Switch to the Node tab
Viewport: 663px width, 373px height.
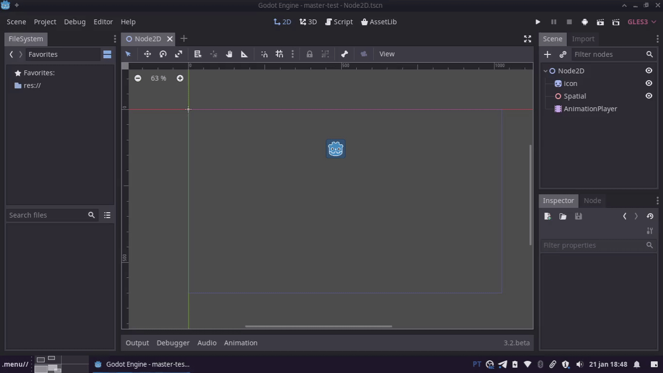[x=593, y=201]
